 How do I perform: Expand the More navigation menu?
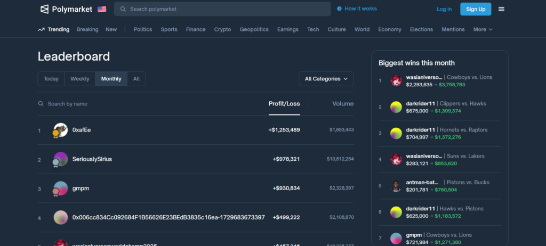tap(483, 30)
